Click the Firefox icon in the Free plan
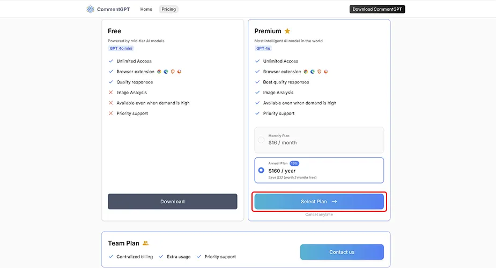This screenshot has height=268, width=496. 179,72
